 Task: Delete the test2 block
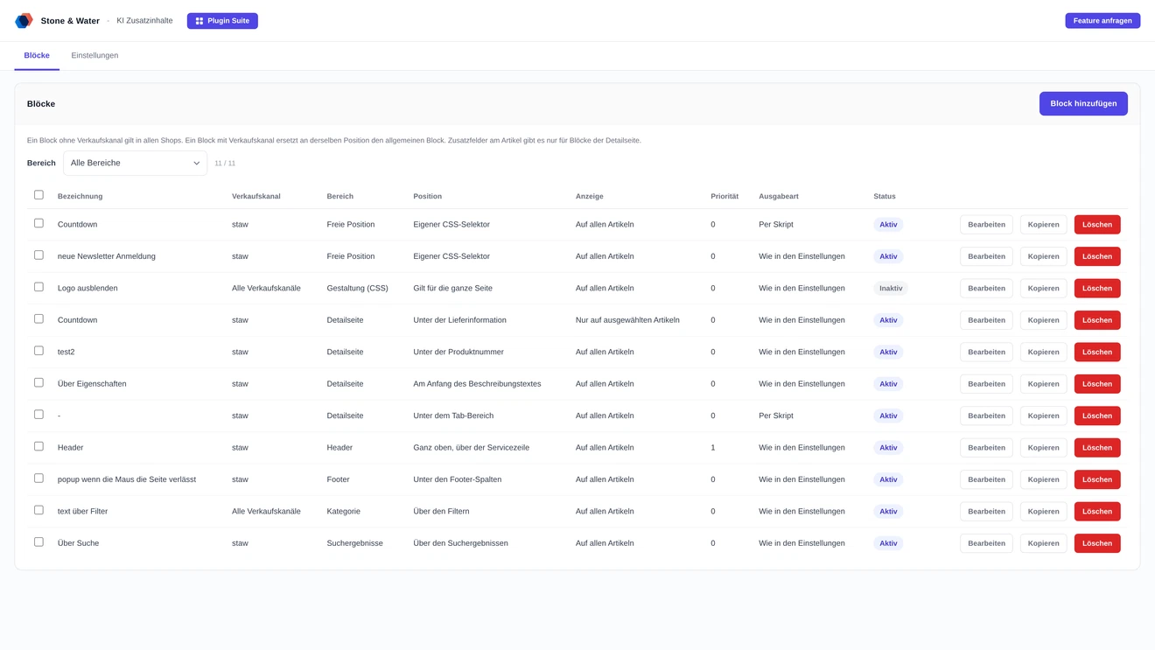[1097, 352]
